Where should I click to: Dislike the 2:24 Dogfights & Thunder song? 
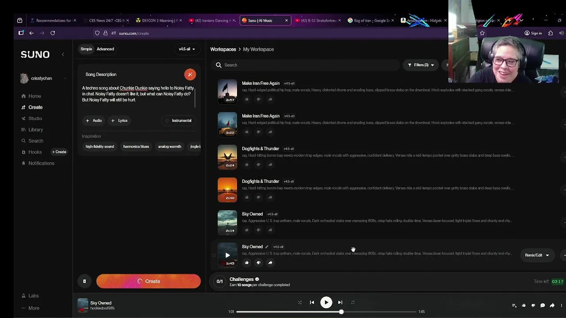259,165
